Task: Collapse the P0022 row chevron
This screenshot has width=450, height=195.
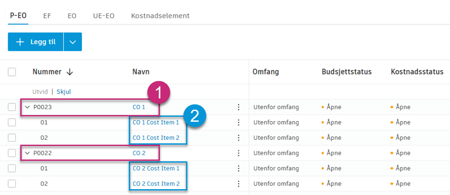Action: click(x=27, y=153)
